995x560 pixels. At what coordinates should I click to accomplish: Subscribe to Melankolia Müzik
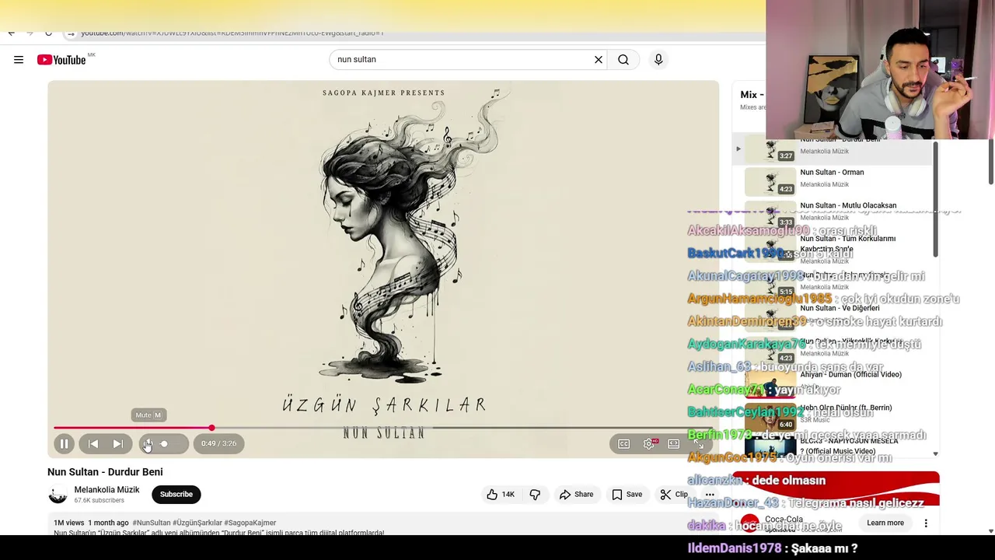(176, 494)
